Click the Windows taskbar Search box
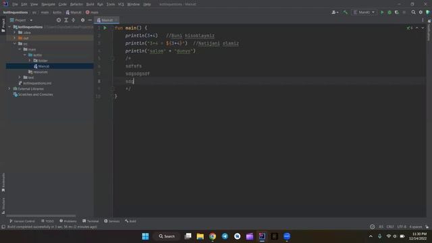Viewport: 432px width, 243px height. click(x=167, y=236)
